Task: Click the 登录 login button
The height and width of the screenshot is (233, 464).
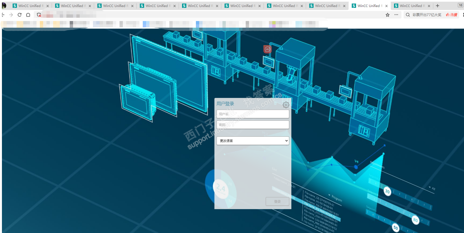Action: pos(277,201)
